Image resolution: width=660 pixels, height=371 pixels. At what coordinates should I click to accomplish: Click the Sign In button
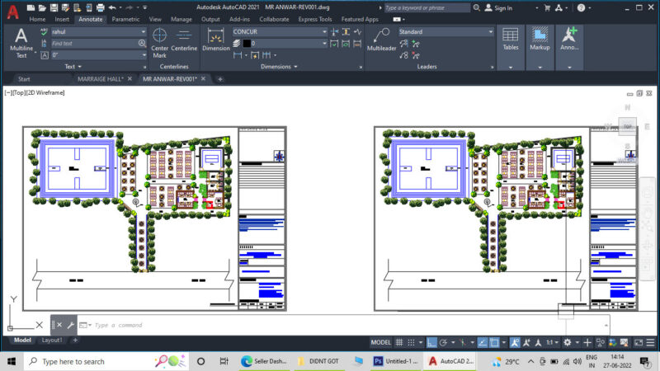499,8
